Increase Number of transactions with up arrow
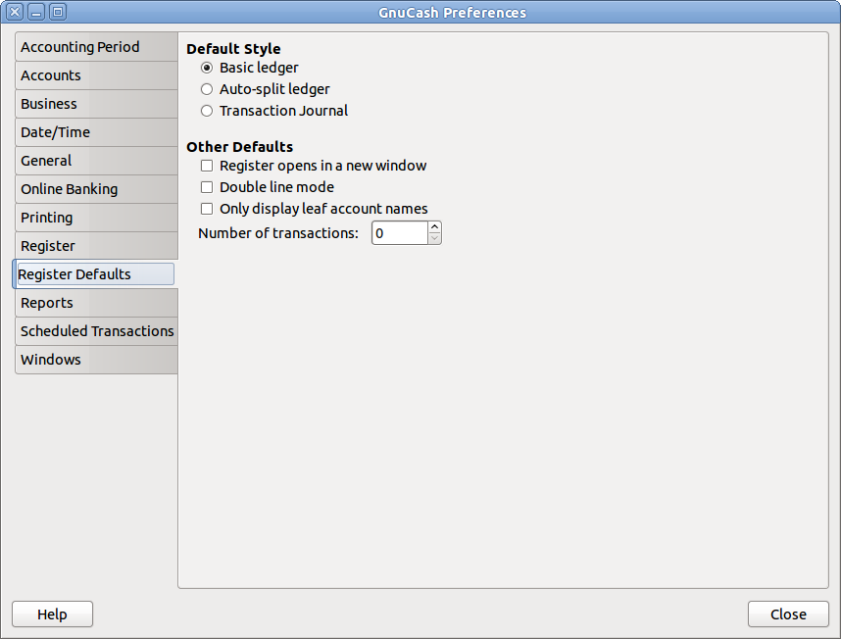841x639 pixels. pos(435,227)
